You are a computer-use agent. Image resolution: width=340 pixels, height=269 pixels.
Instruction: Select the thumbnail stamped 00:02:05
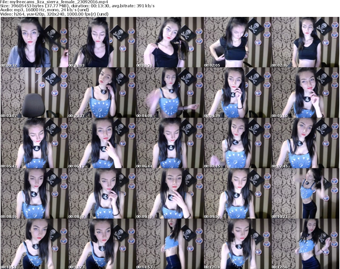point(238,42)
